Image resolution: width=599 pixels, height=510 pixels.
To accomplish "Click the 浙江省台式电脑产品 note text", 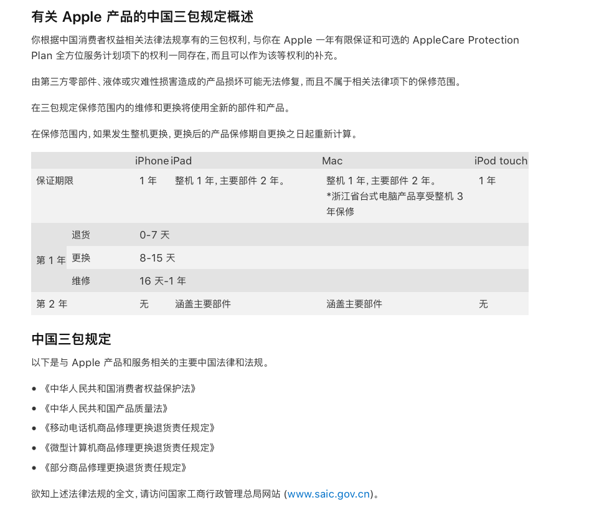I will tap(395, 204).
